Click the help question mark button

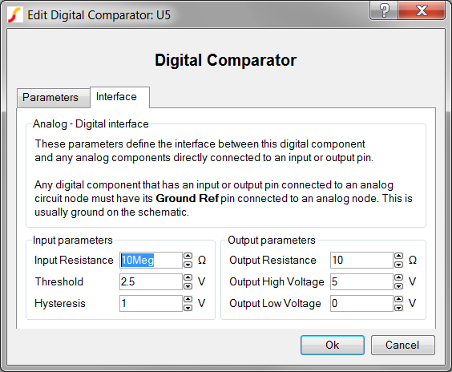[x=384, y=11]
